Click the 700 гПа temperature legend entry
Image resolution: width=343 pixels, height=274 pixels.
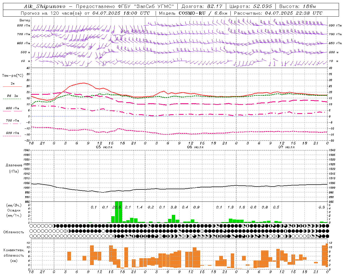pyautogui.click(x=13, y=121)
